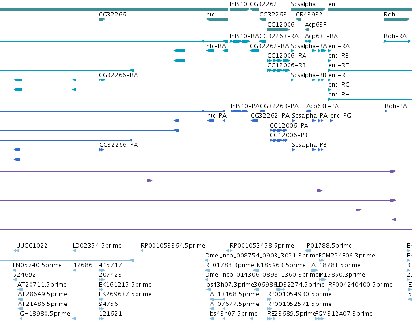Click the ntc-RA transcript label
The height and width of the screenshot is (321, 412).
(216, 46)
